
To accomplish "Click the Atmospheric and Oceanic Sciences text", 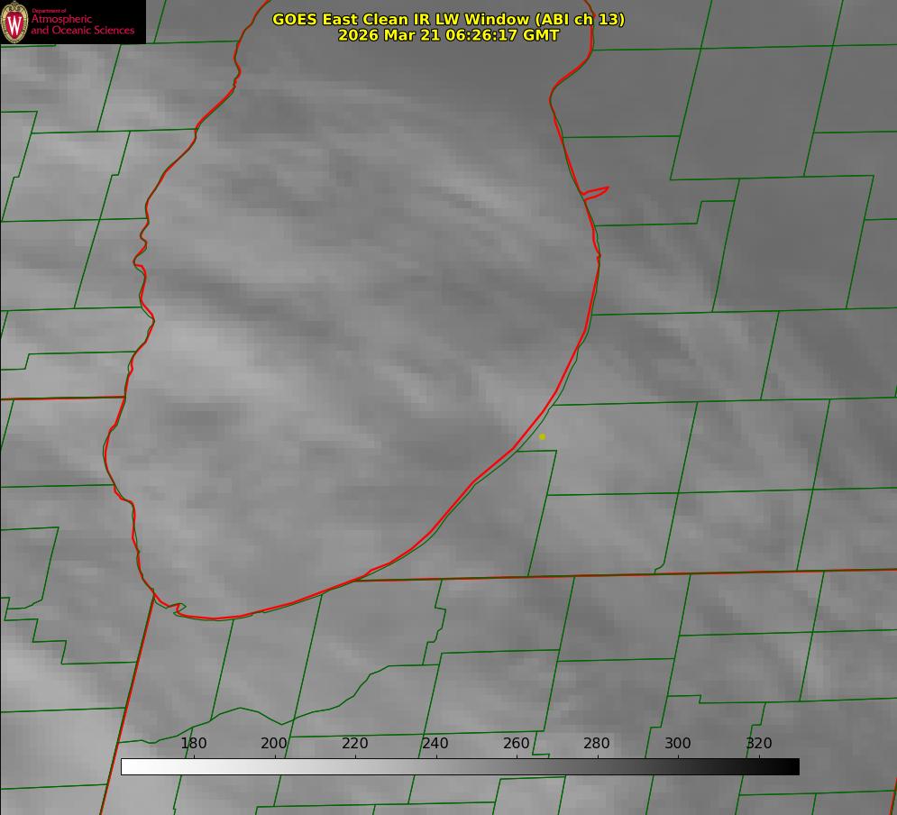I will tap(82, 24).
